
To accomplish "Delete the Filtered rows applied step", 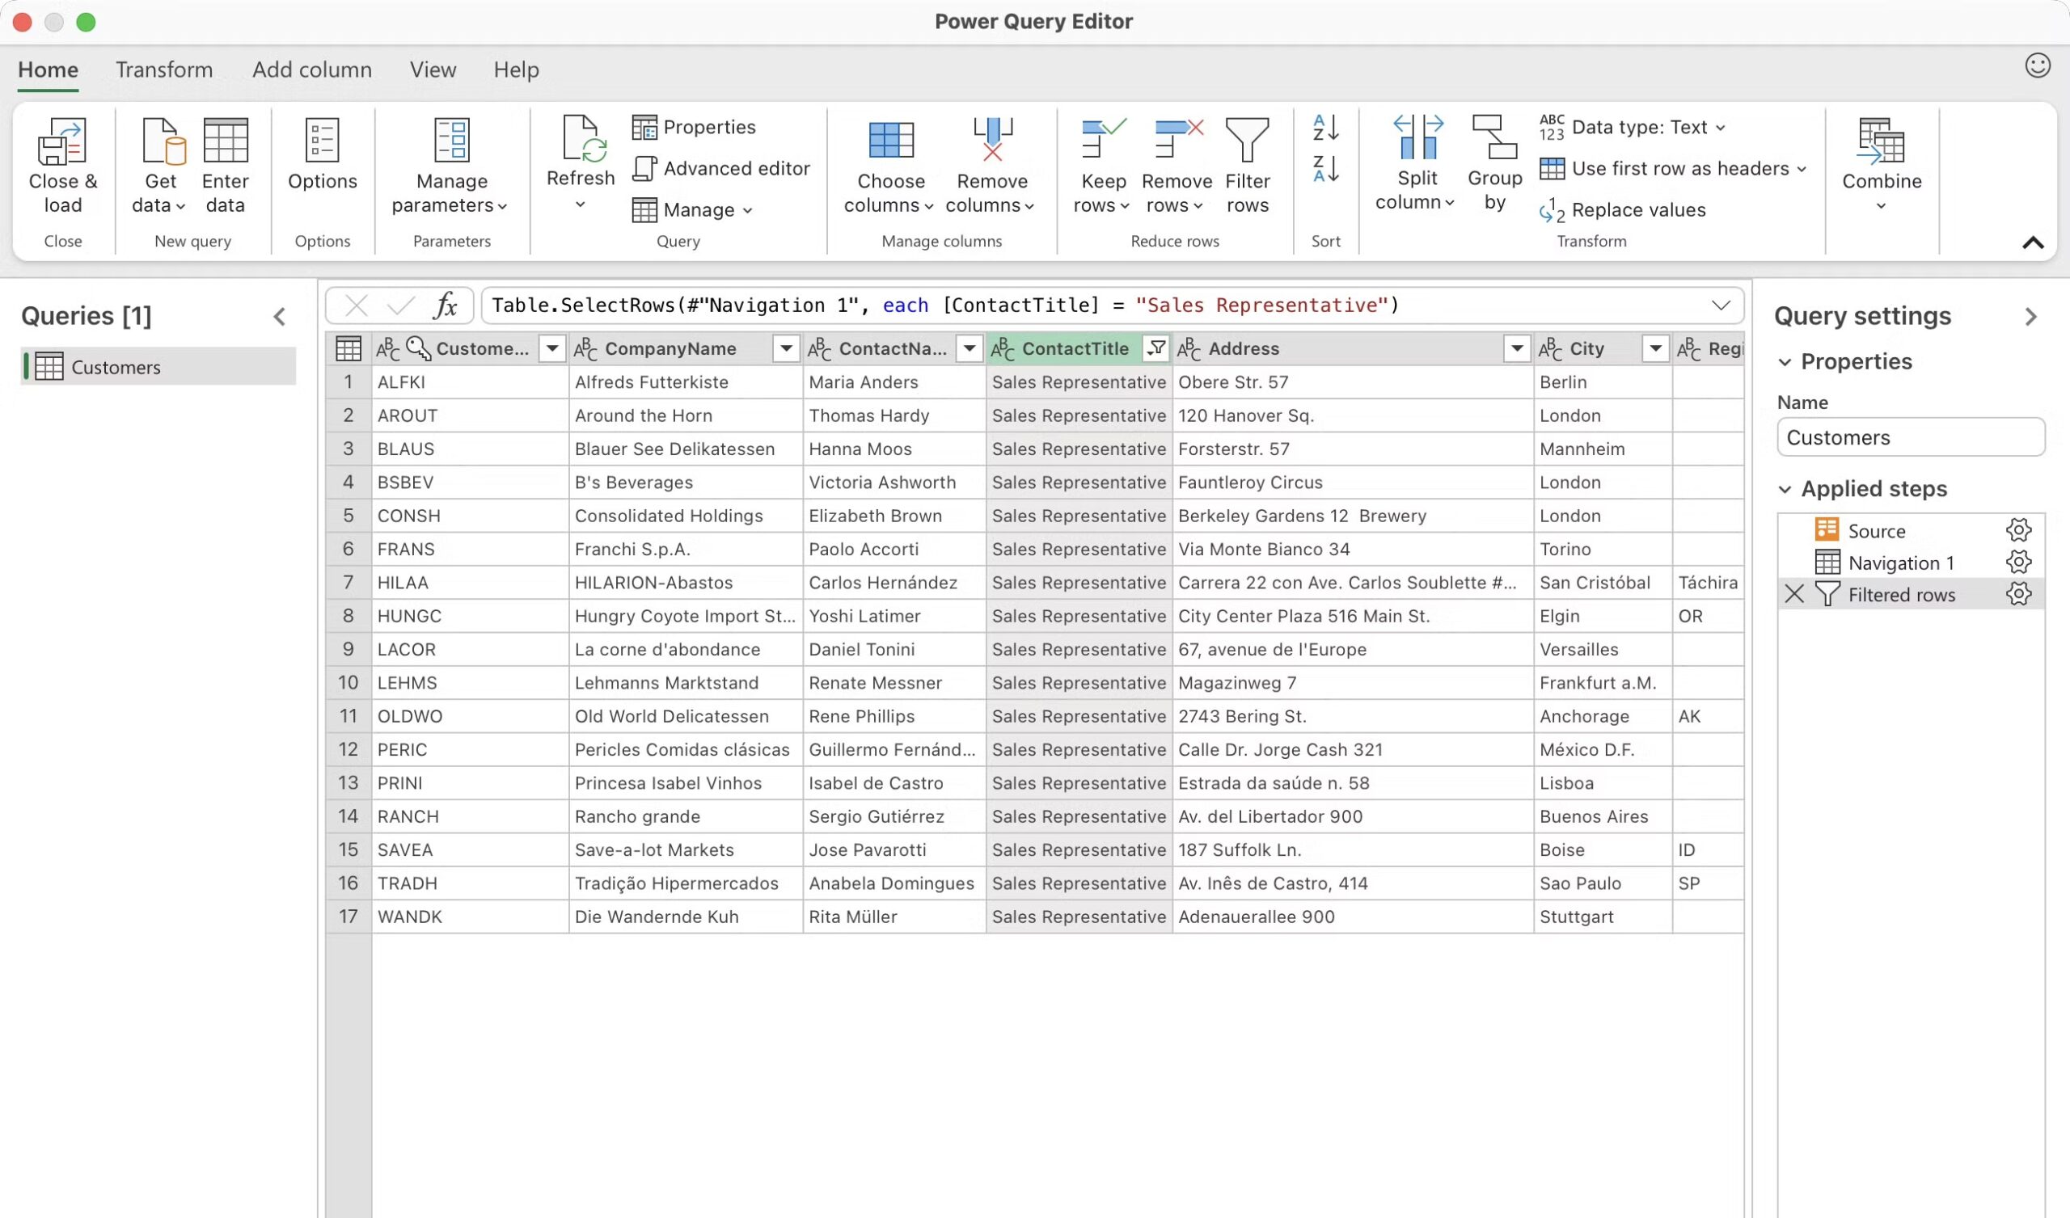I will (1793, 593).
